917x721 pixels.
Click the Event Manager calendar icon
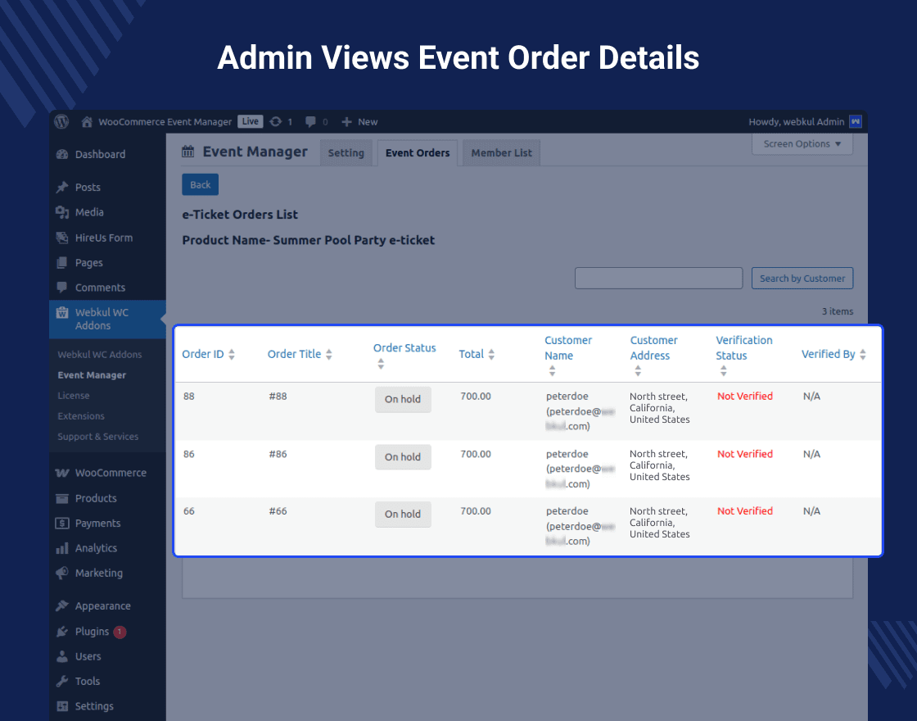187,152
